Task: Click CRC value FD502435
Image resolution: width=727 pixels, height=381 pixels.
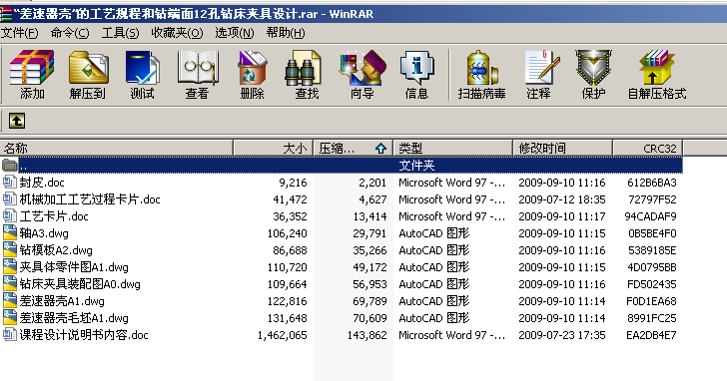Action: coord(651,284)
